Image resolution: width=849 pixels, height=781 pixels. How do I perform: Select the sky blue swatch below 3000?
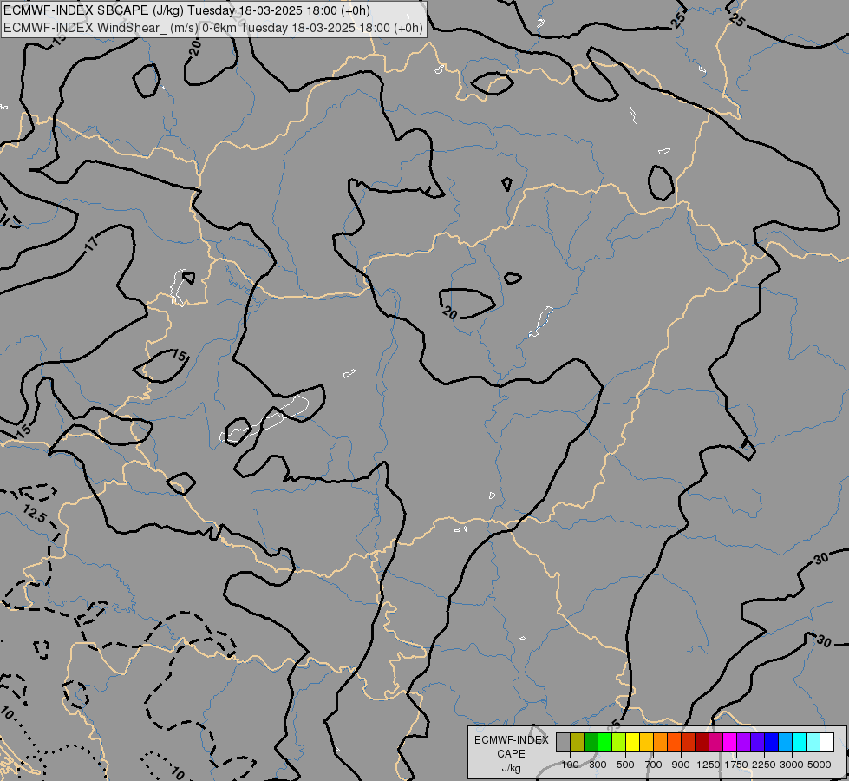(785, 743)
